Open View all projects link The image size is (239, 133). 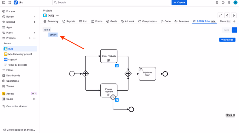click(18, 65)
